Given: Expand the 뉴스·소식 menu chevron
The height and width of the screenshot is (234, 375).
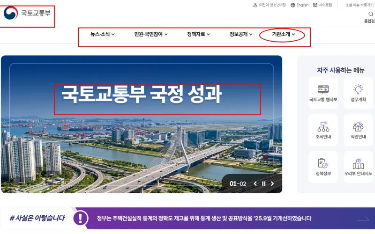Looking at the screenshot, I should tap(113, 34).
